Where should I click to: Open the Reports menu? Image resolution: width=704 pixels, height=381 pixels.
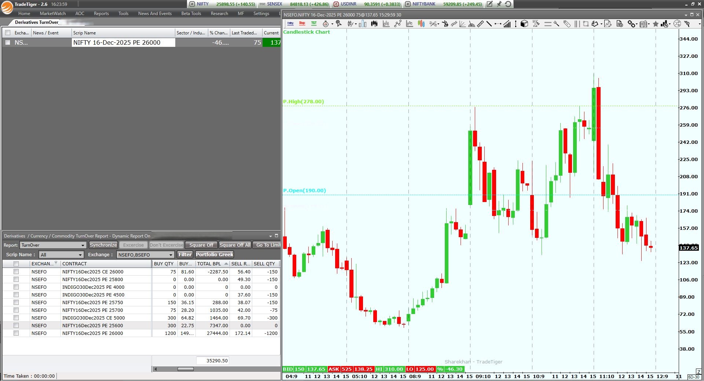[x=101, y=14]
